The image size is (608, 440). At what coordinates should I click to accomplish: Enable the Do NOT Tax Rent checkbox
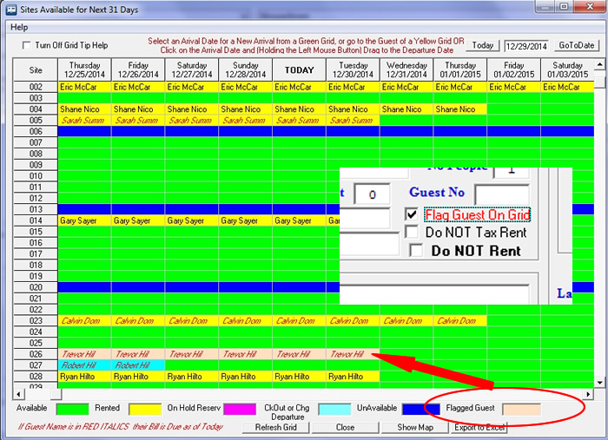[x=412, y=232]
